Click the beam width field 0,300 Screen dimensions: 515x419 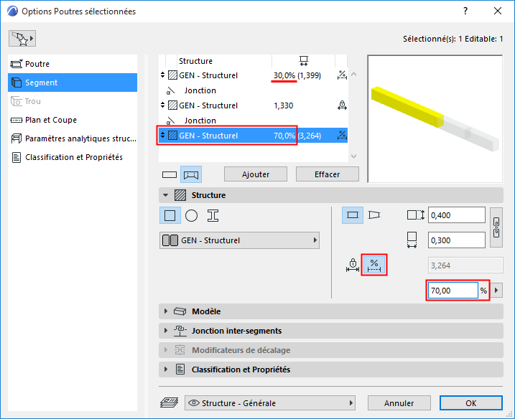457,240
